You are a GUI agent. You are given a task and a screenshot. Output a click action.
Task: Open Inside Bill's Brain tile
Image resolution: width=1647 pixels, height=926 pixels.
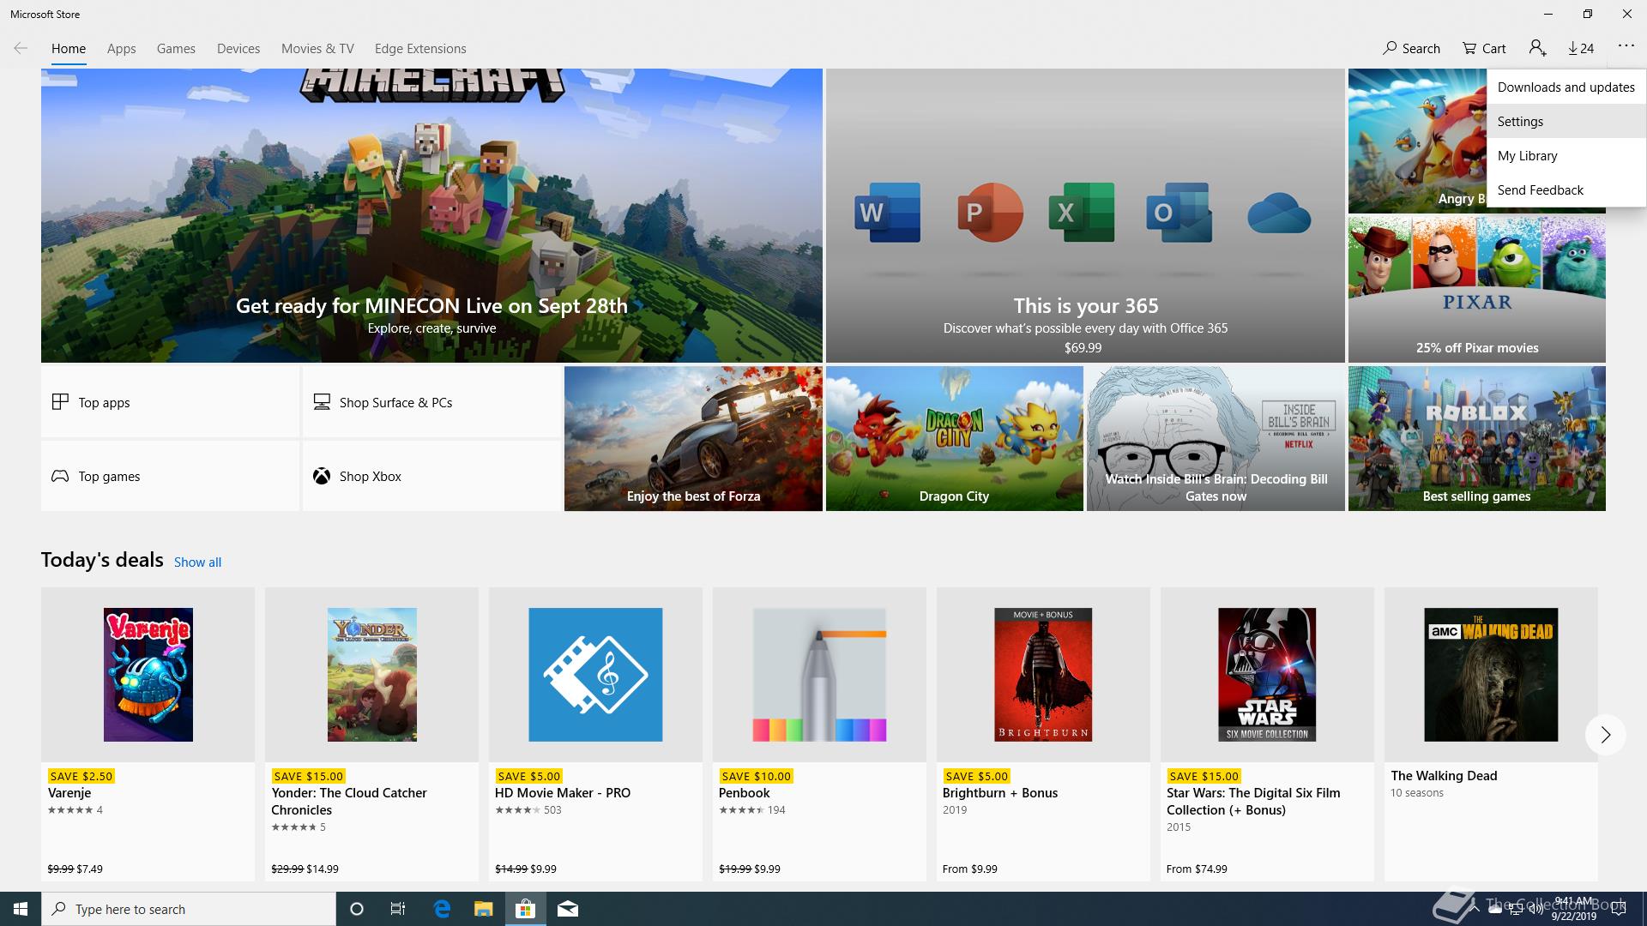click(1216, 439)
